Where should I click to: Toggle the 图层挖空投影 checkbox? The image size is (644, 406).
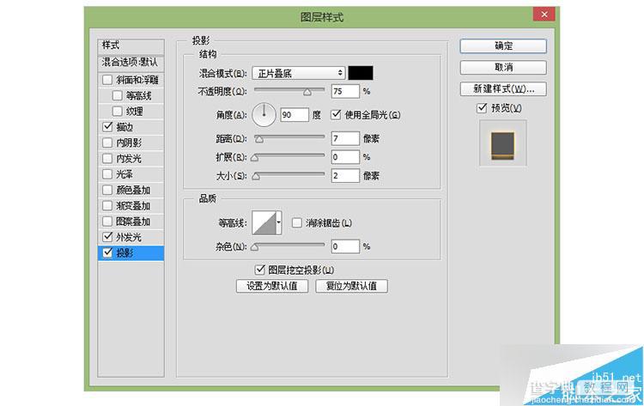pos(259,270)
